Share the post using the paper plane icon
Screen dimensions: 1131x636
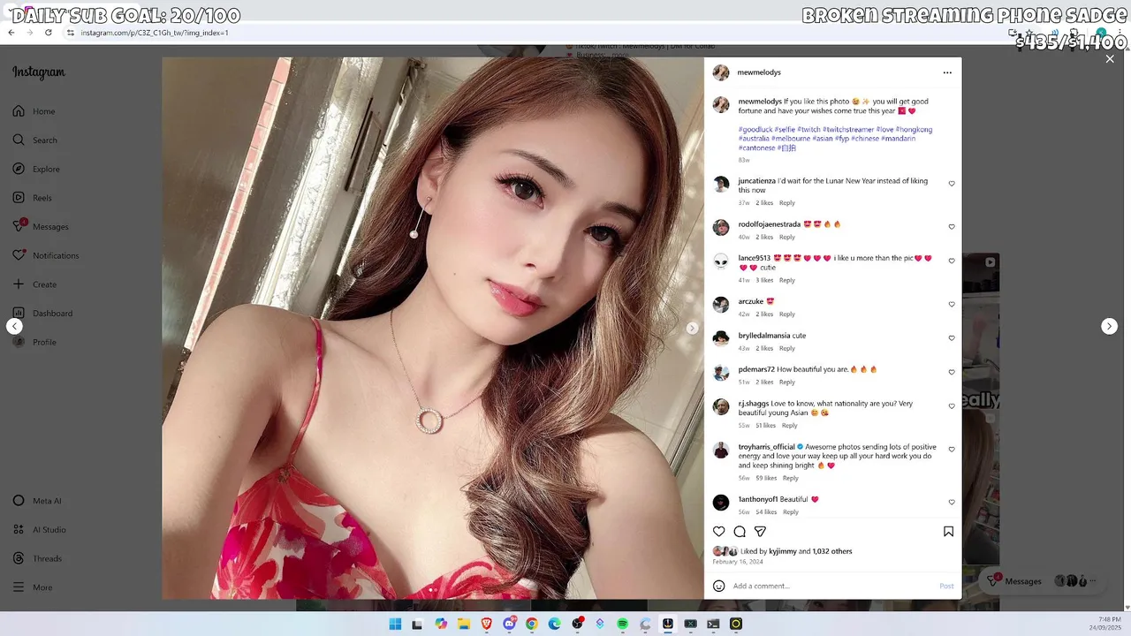(760, 532)
